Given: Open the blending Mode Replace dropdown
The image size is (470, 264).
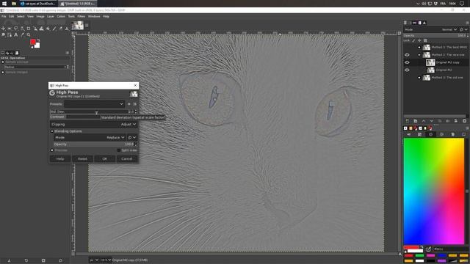Looking at the screenshot, I should tap(90, 137).
